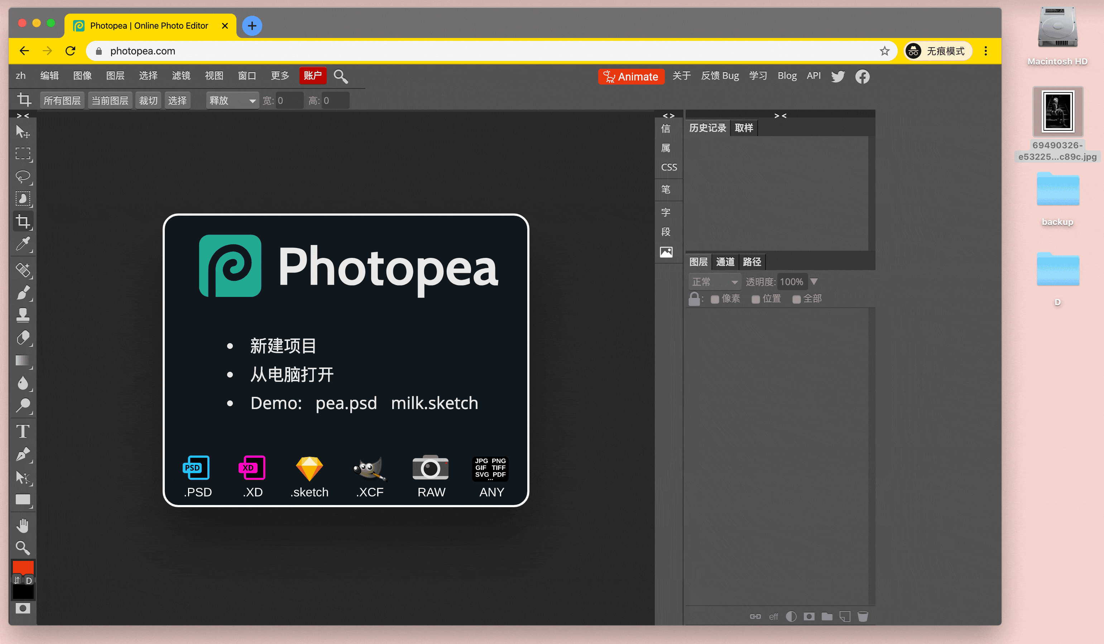Viewport: 1104px width, 644px height.
Task: Enable the 位置 lock checkbox
Action: pos(755,299)
